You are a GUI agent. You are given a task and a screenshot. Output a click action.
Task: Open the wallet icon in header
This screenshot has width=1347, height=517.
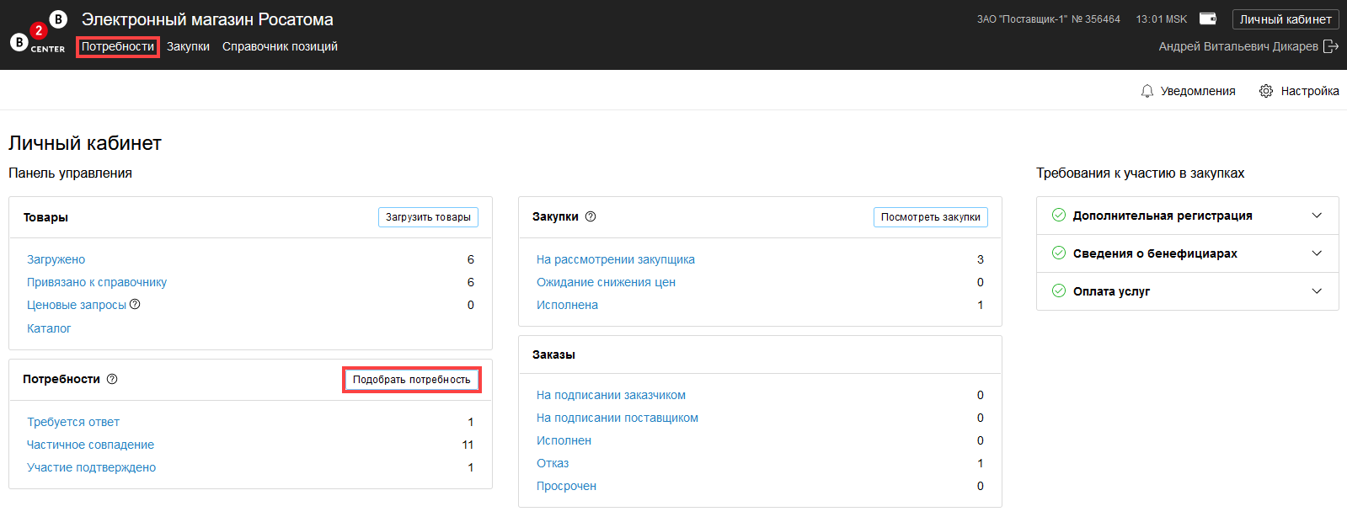(1208, 19)
